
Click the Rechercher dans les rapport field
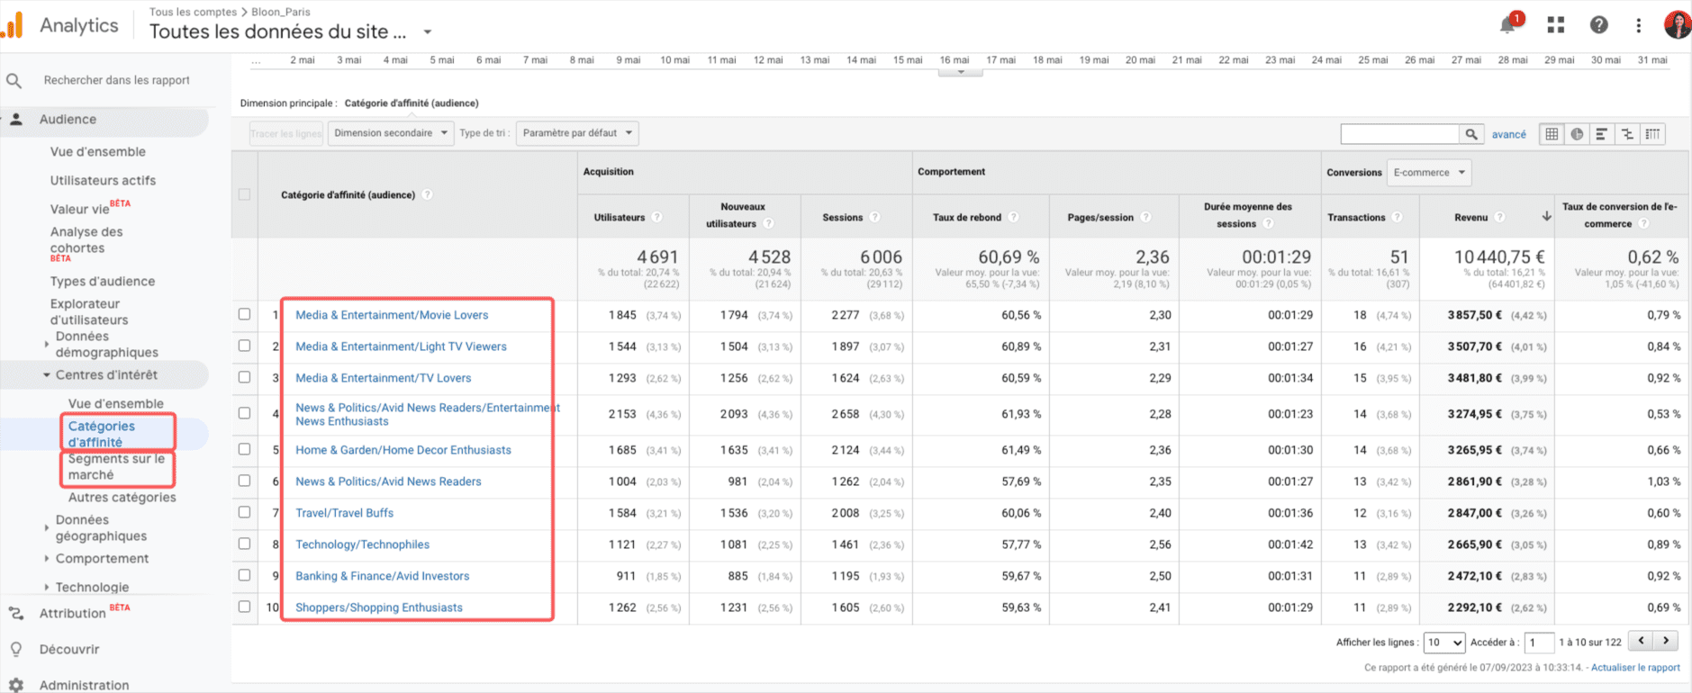[116, 80]
